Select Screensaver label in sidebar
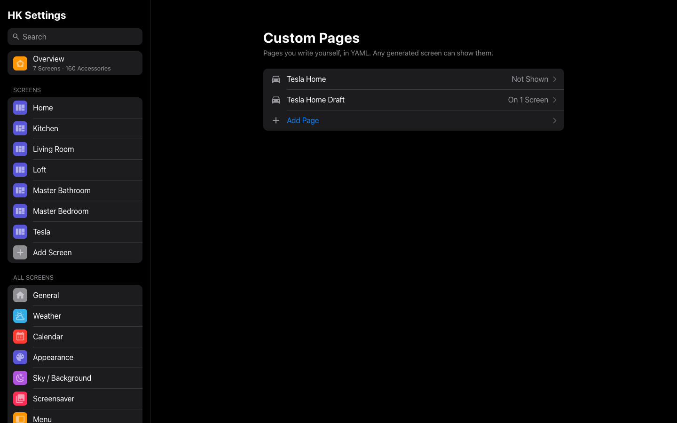Viewport: 677px width, 423px height. [54, 399]
